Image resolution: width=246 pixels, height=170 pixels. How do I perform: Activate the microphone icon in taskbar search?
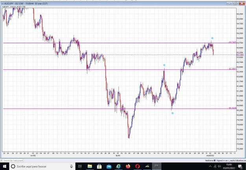tap(71, 166)
